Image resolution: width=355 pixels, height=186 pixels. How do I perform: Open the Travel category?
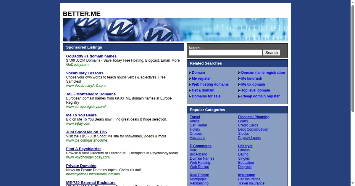[x=195, y=117]
